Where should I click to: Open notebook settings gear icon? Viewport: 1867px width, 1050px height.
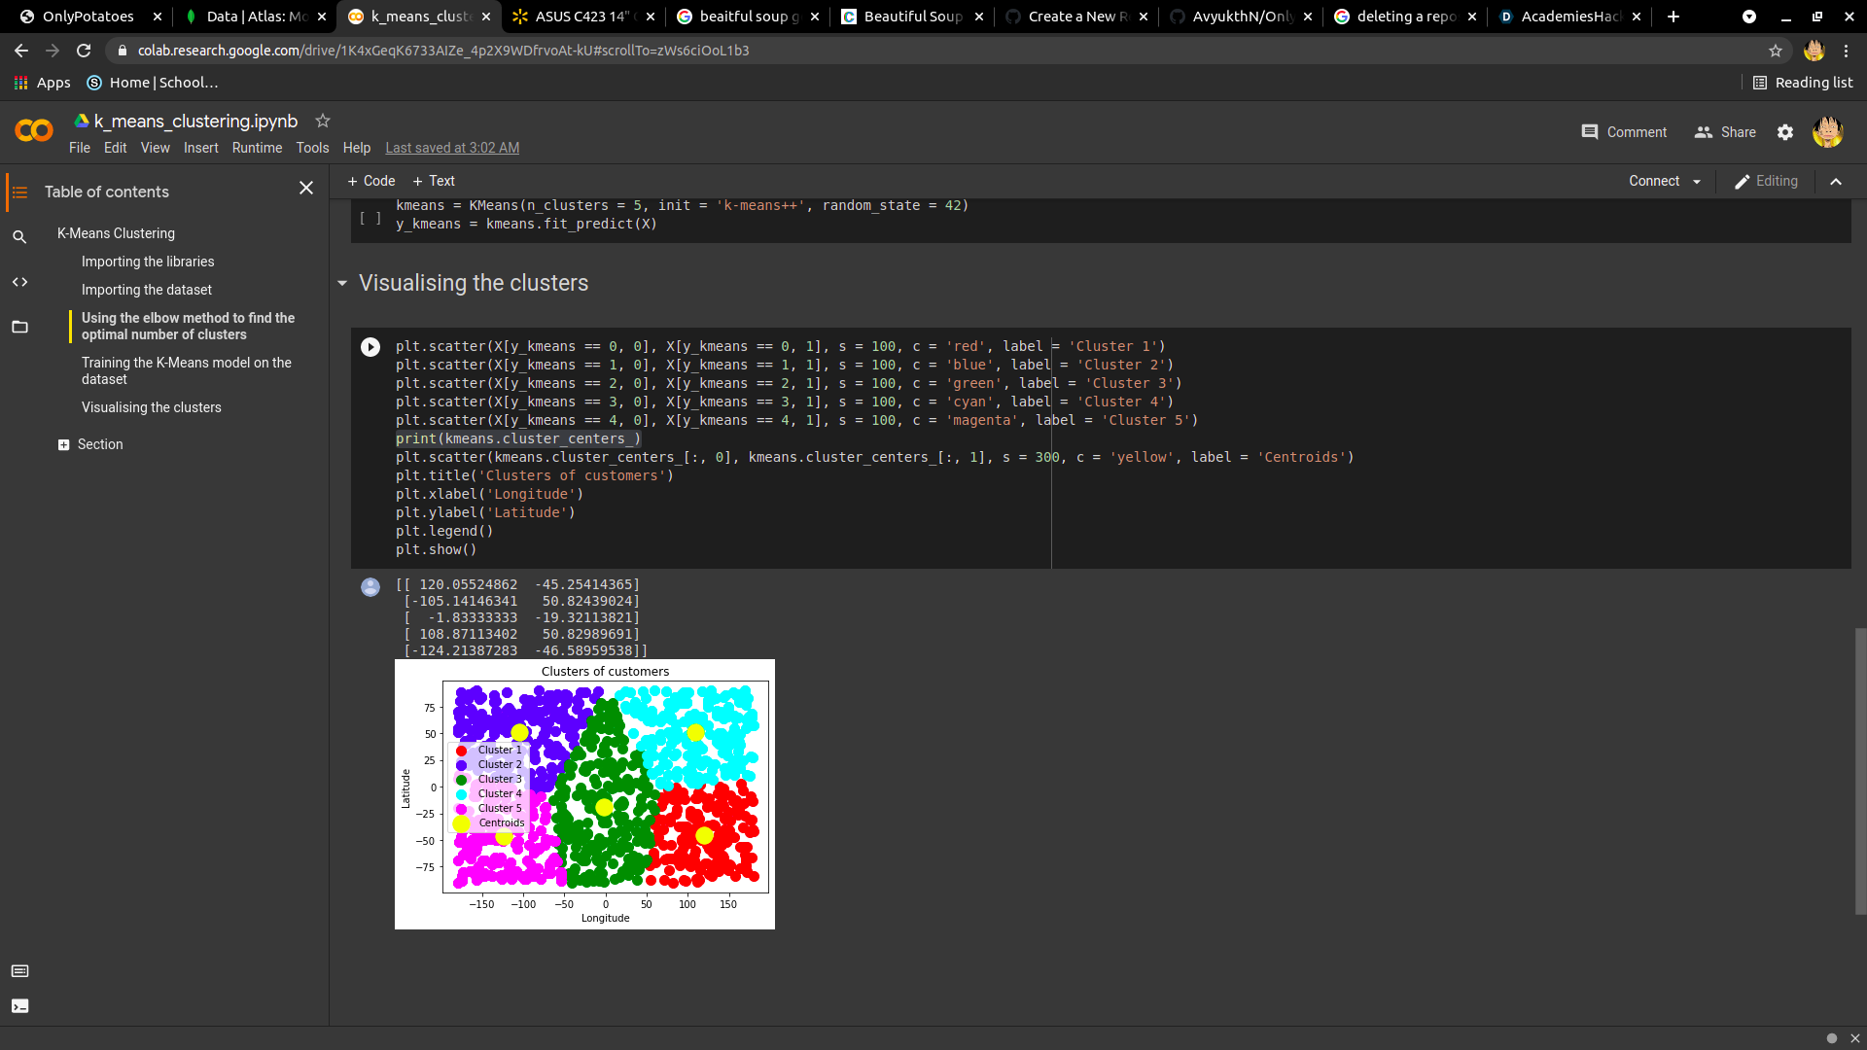click(1785, 132)
